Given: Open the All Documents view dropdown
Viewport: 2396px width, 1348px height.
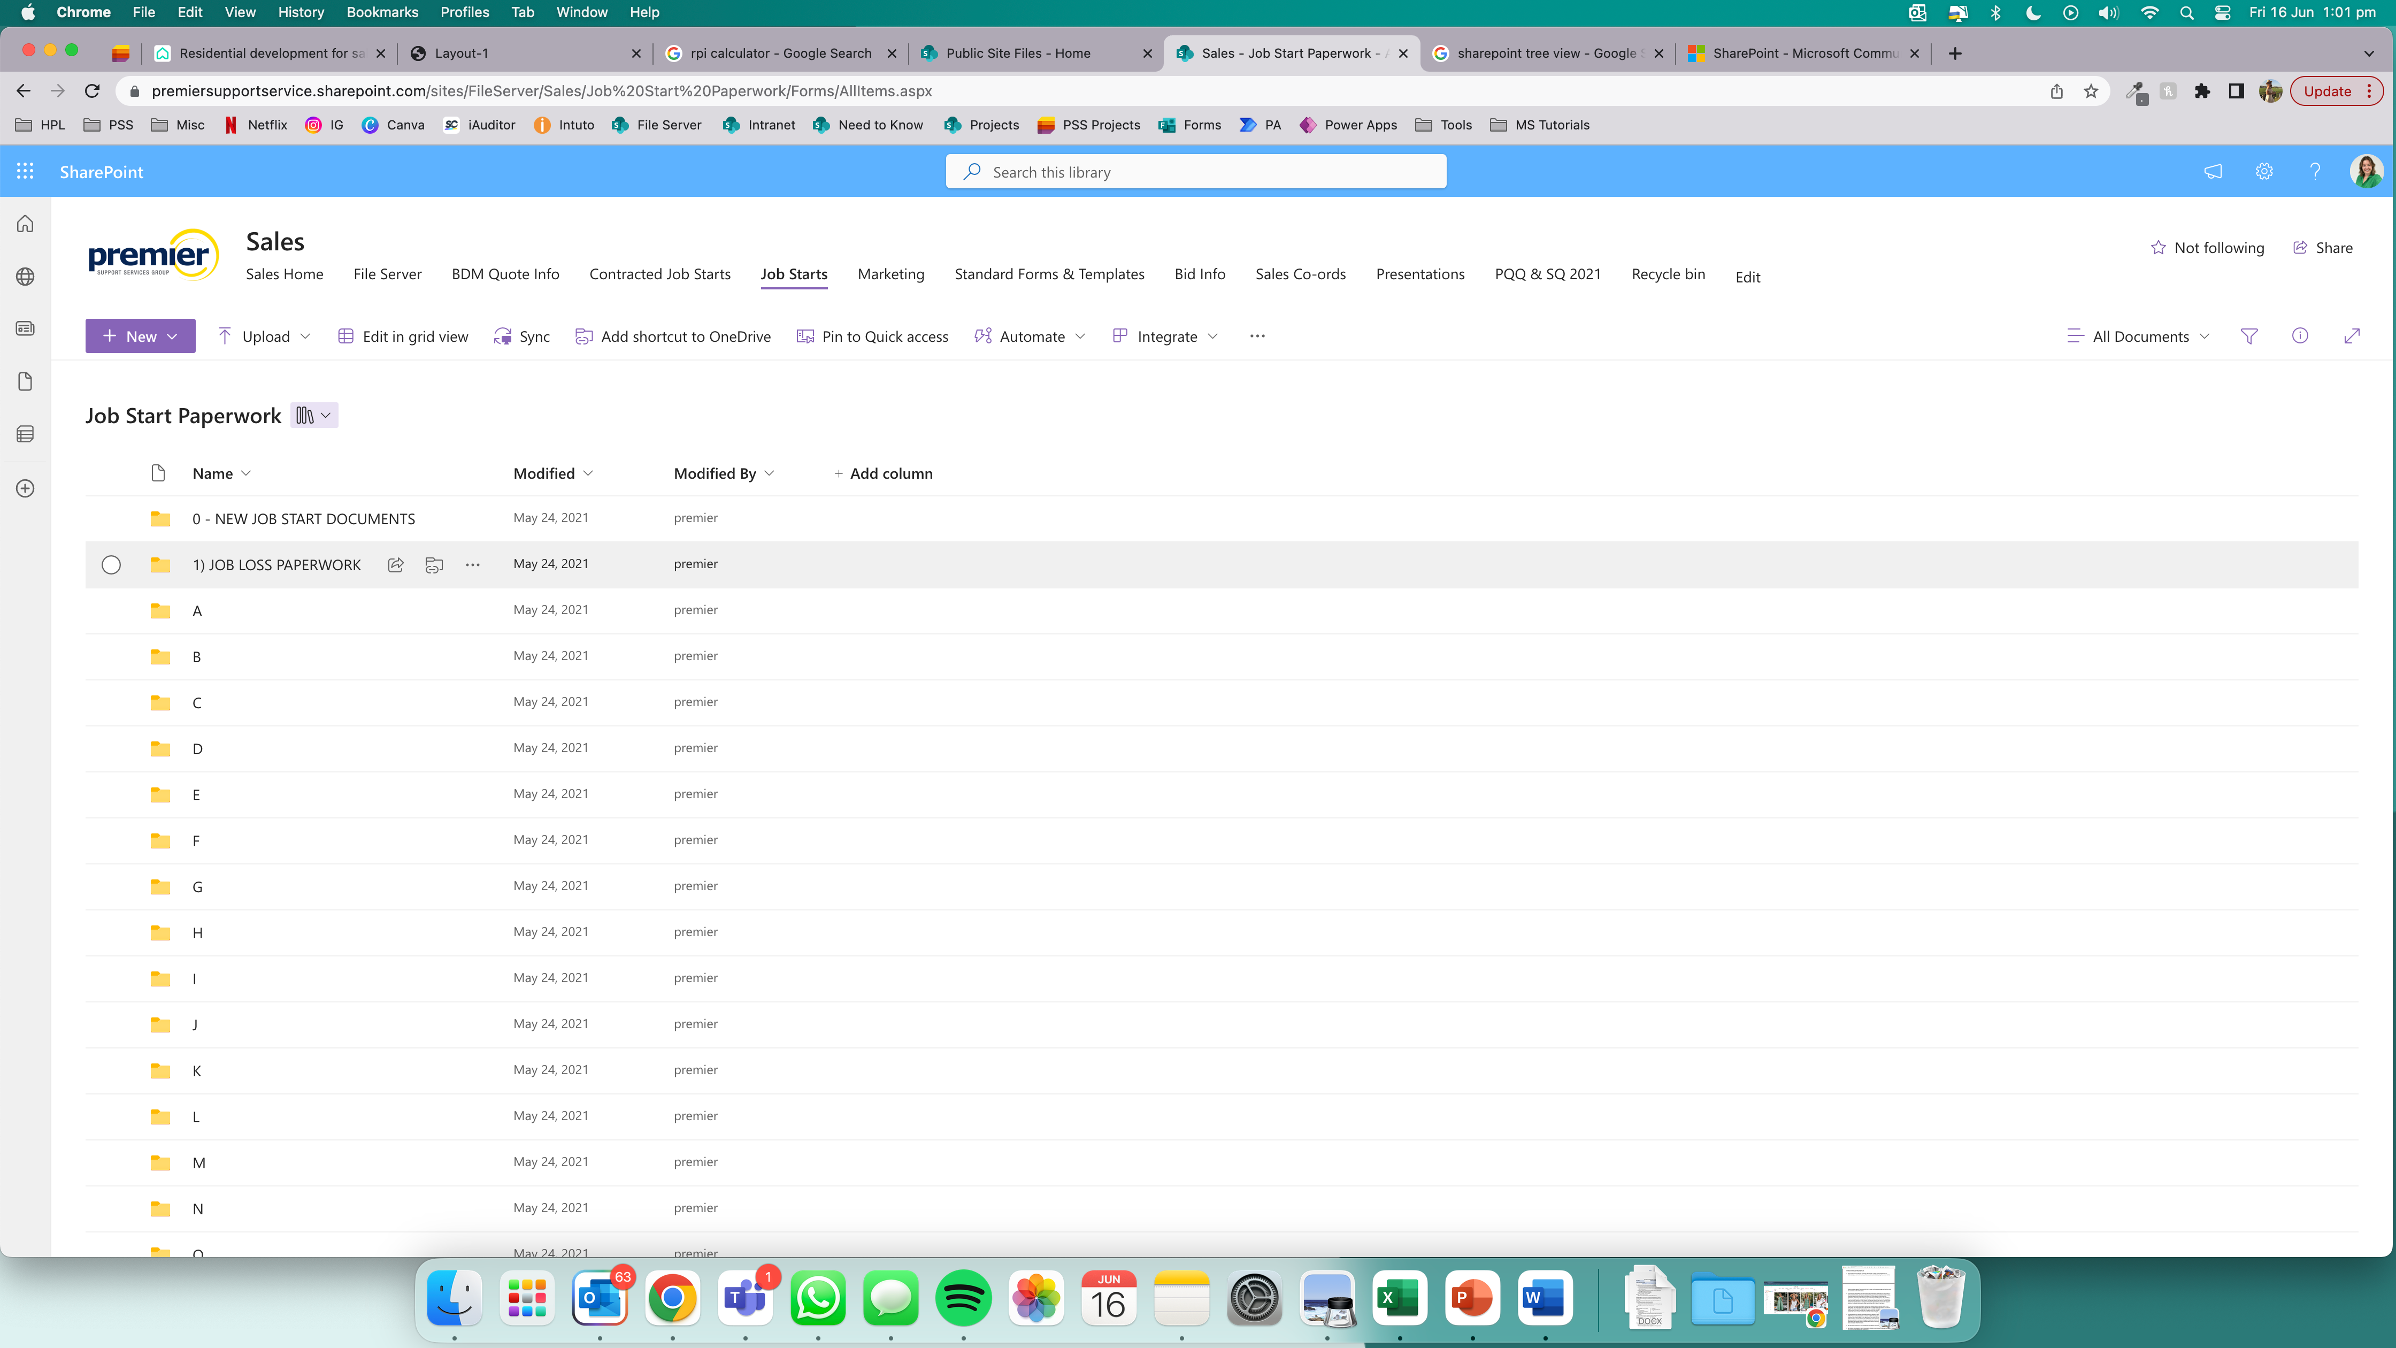Looking at the screenshot, I should pyautogui.click(x=2136, y=336).
